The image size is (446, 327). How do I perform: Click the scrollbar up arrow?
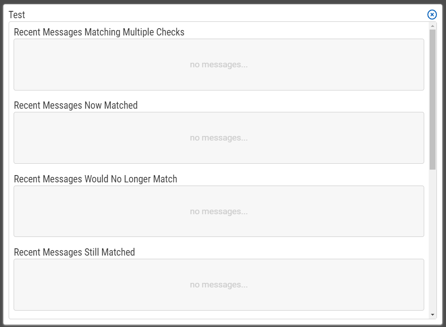(x=433, y=26)
